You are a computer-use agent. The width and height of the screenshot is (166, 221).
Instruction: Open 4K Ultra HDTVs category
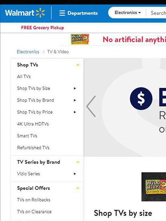point(33,124)
